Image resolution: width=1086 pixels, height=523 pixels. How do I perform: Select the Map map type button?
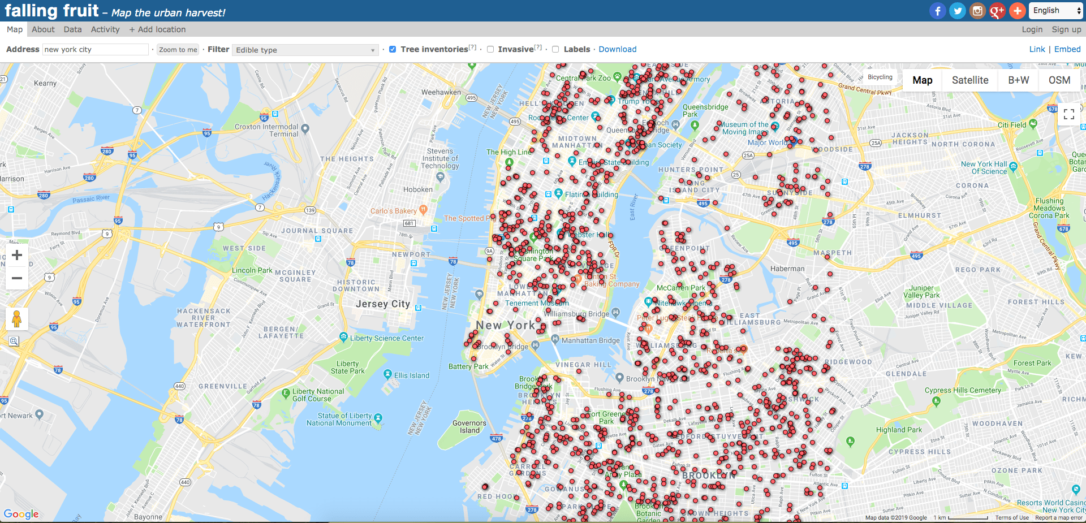point(923,80)
